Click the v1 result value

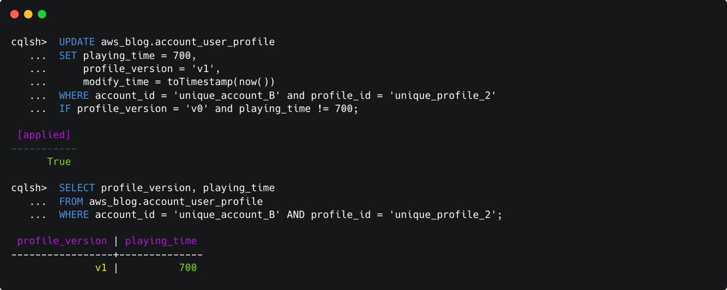click(x=101, y=268)
